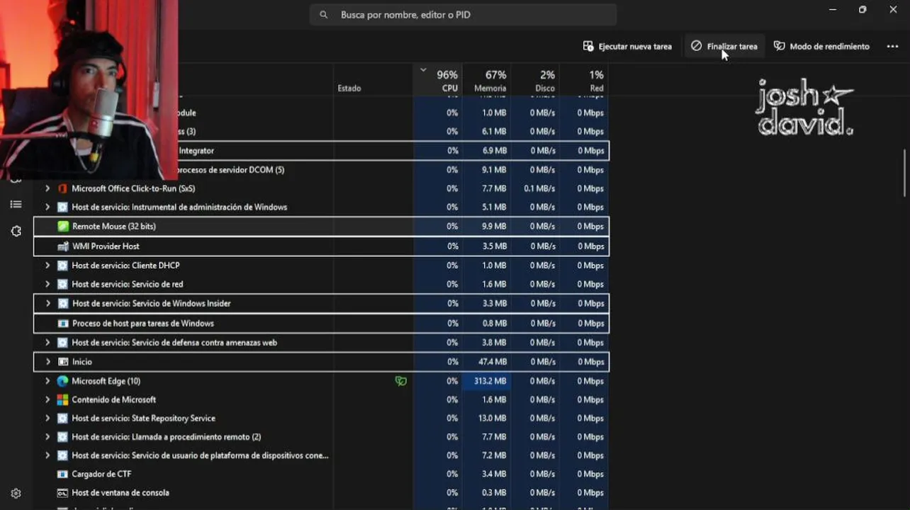Screen dimensions: 910x510
Task: Click the 0.3 MB Host de ventana de consola cell
Action: tap(487, 493)
